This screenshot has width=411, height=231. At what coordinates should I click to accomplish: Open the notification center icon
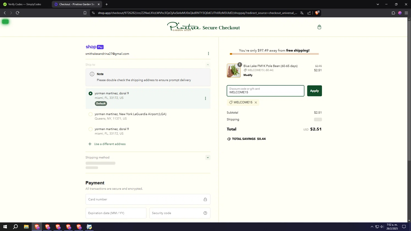pos(404,227)
